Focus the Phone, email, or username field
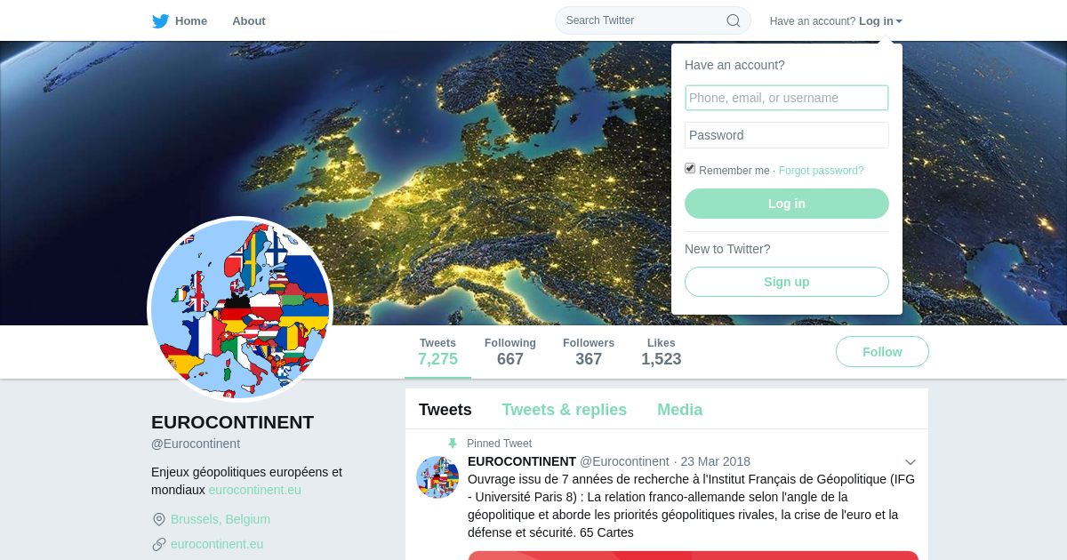 [x=787, y=98]
